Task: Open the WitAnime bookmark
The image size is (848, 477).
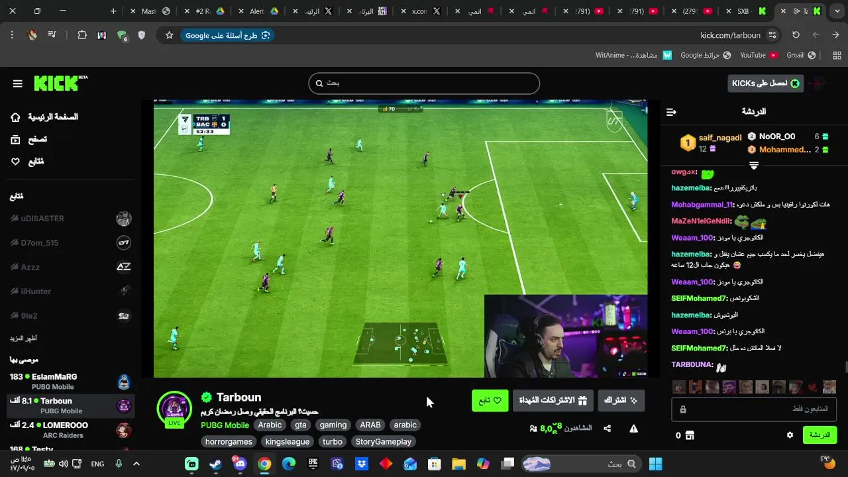Action: coord(634,55)
